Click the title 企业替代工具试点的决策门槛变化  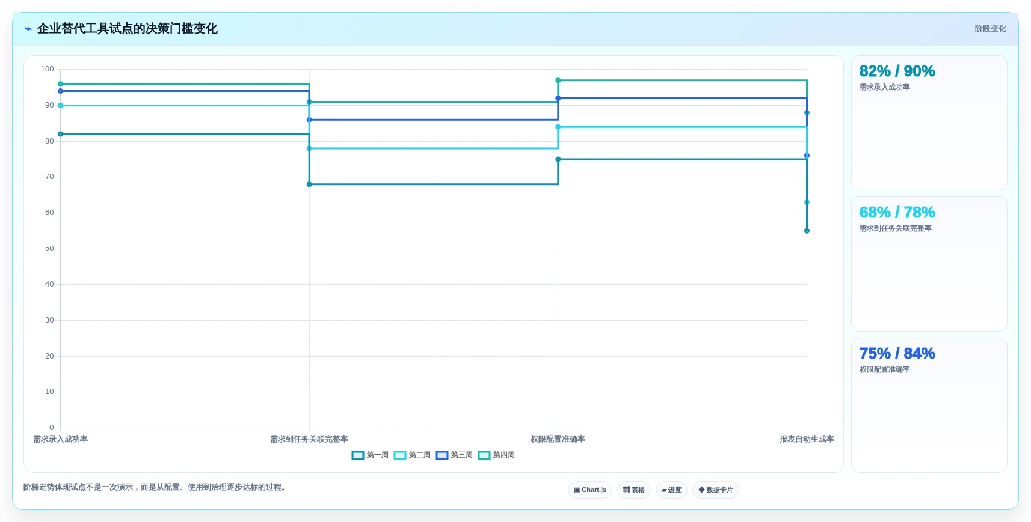point(128,29)
